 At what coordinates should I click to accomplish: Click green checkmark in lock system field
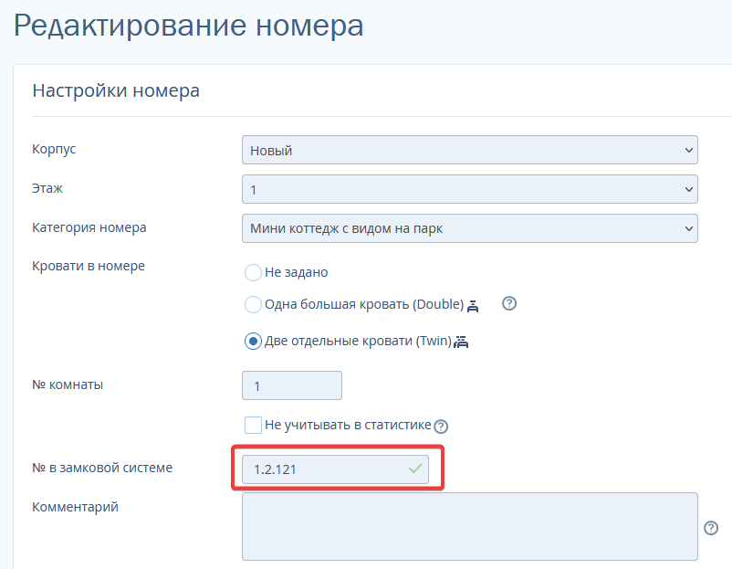415,469
